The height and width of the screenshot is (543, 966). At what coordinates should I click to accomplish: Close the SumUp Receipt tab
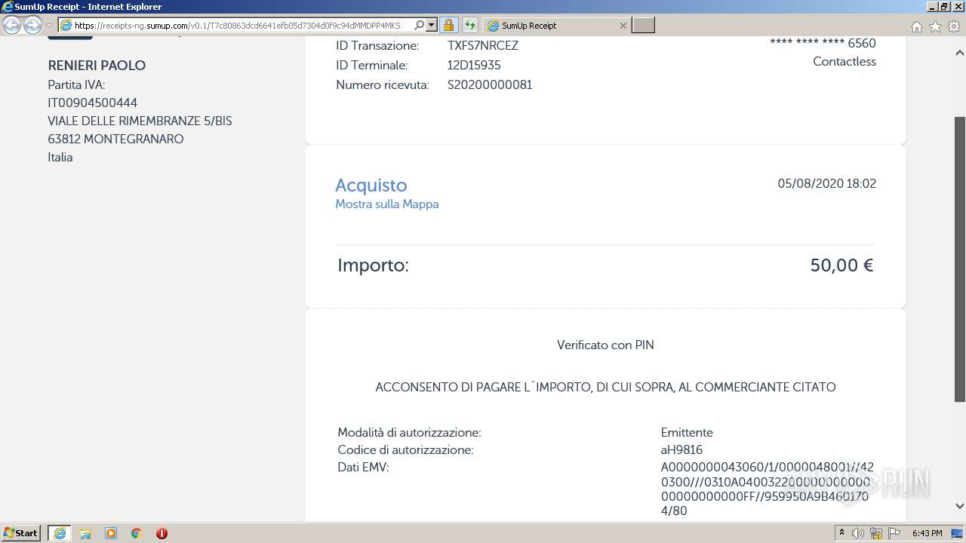623,26
